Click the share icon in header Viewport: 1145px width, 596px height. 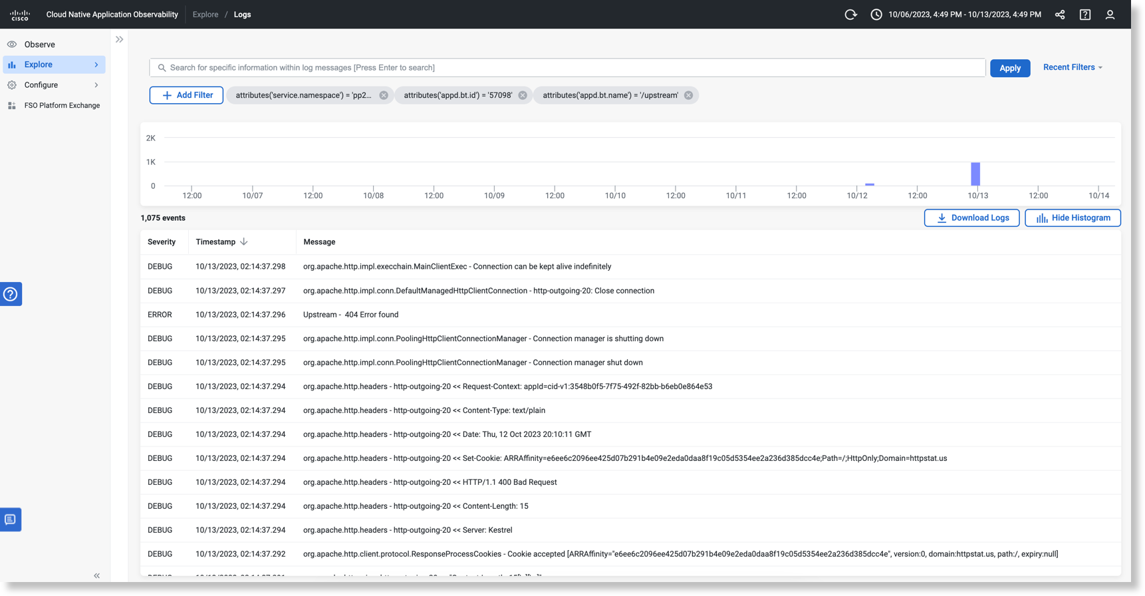pos(1060,15)
